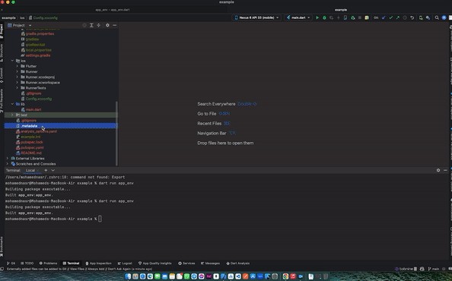452x281 pixels.
Task: Expand the test folder
Action: [x=12, y=115]
